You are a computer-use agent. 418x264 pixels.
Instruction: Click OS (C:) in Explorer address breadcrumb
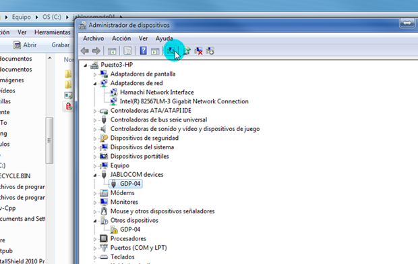click(52, 17)
